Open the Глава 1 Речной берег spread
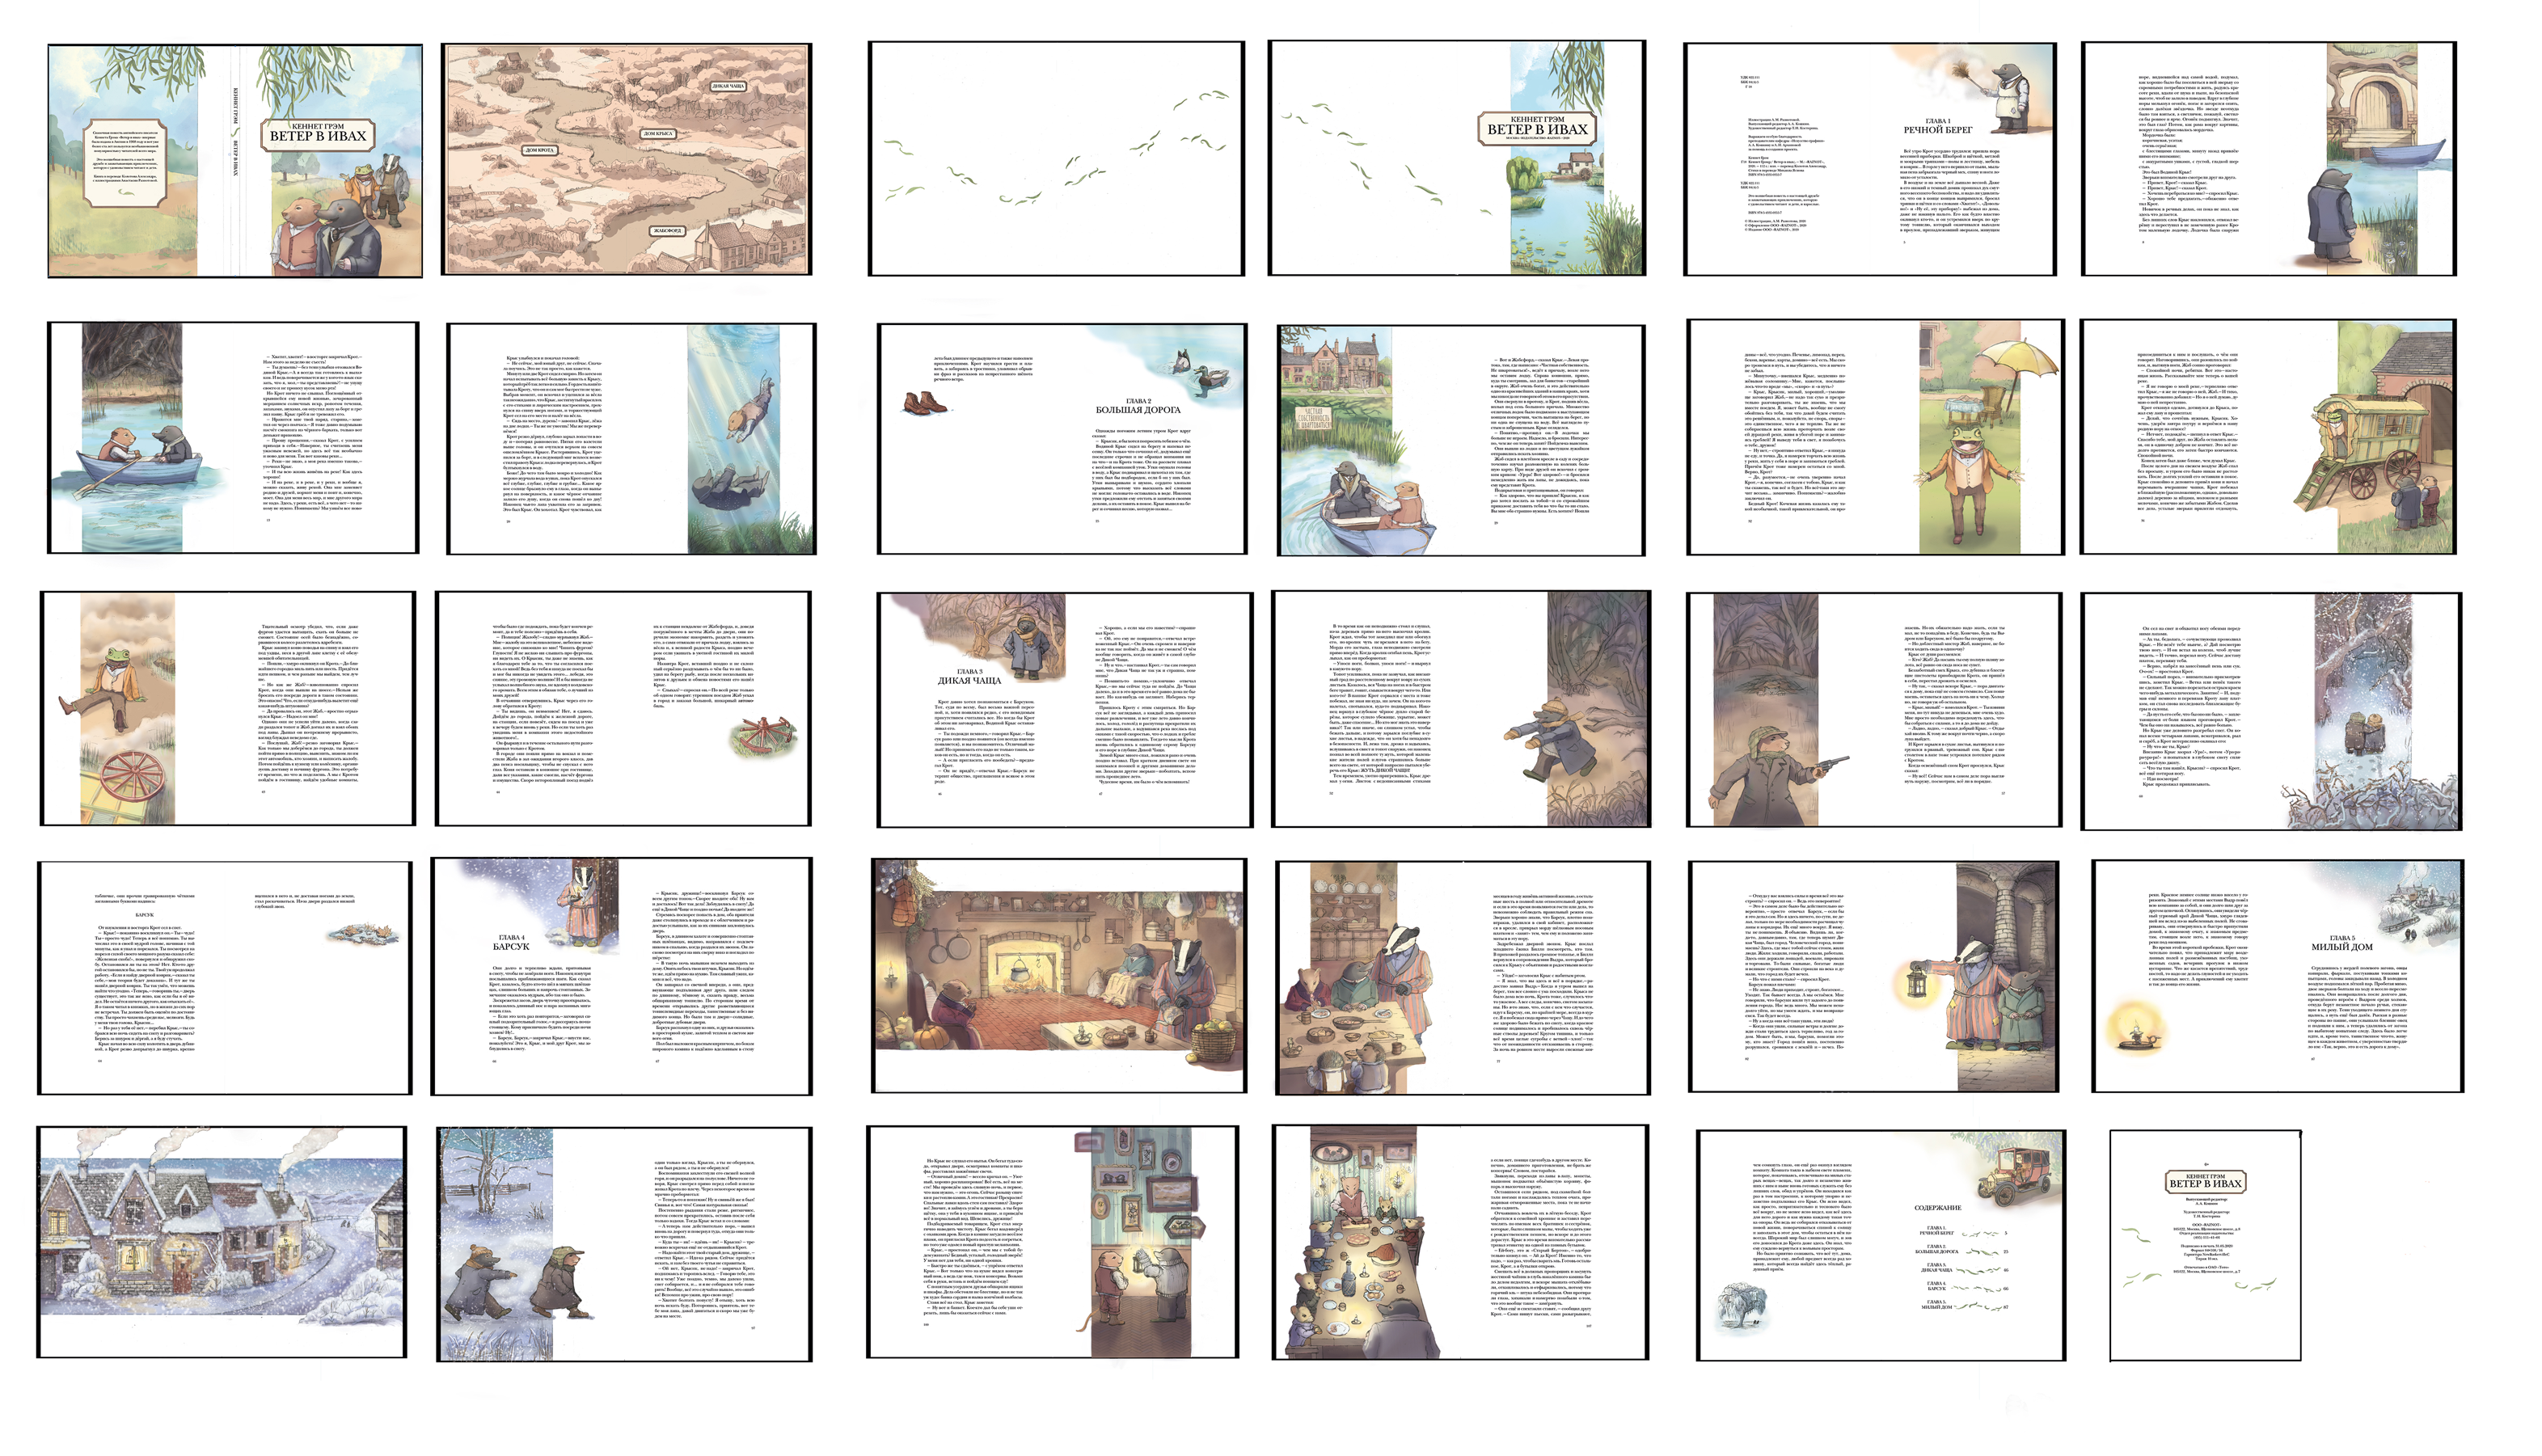 (x=1870, y=158)
